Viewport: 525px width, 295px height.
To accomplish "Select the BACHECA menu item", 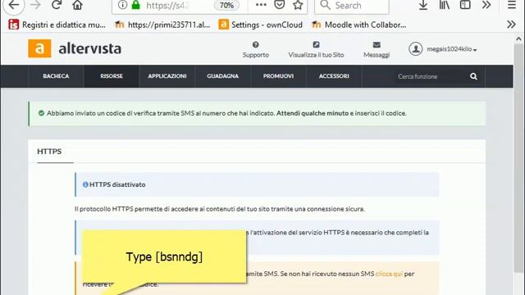I will [56, 76].
